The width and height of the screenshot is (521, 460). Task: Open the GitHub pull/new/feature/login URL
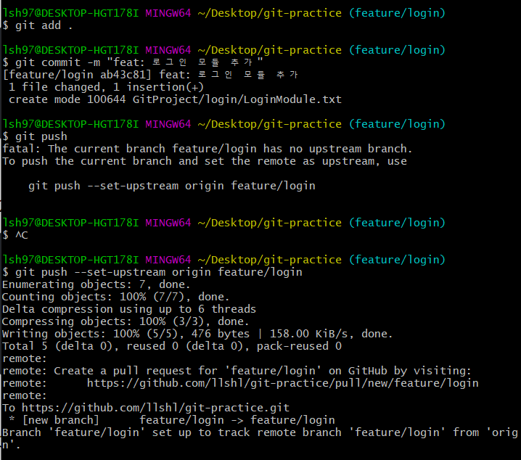click(283, 383)
